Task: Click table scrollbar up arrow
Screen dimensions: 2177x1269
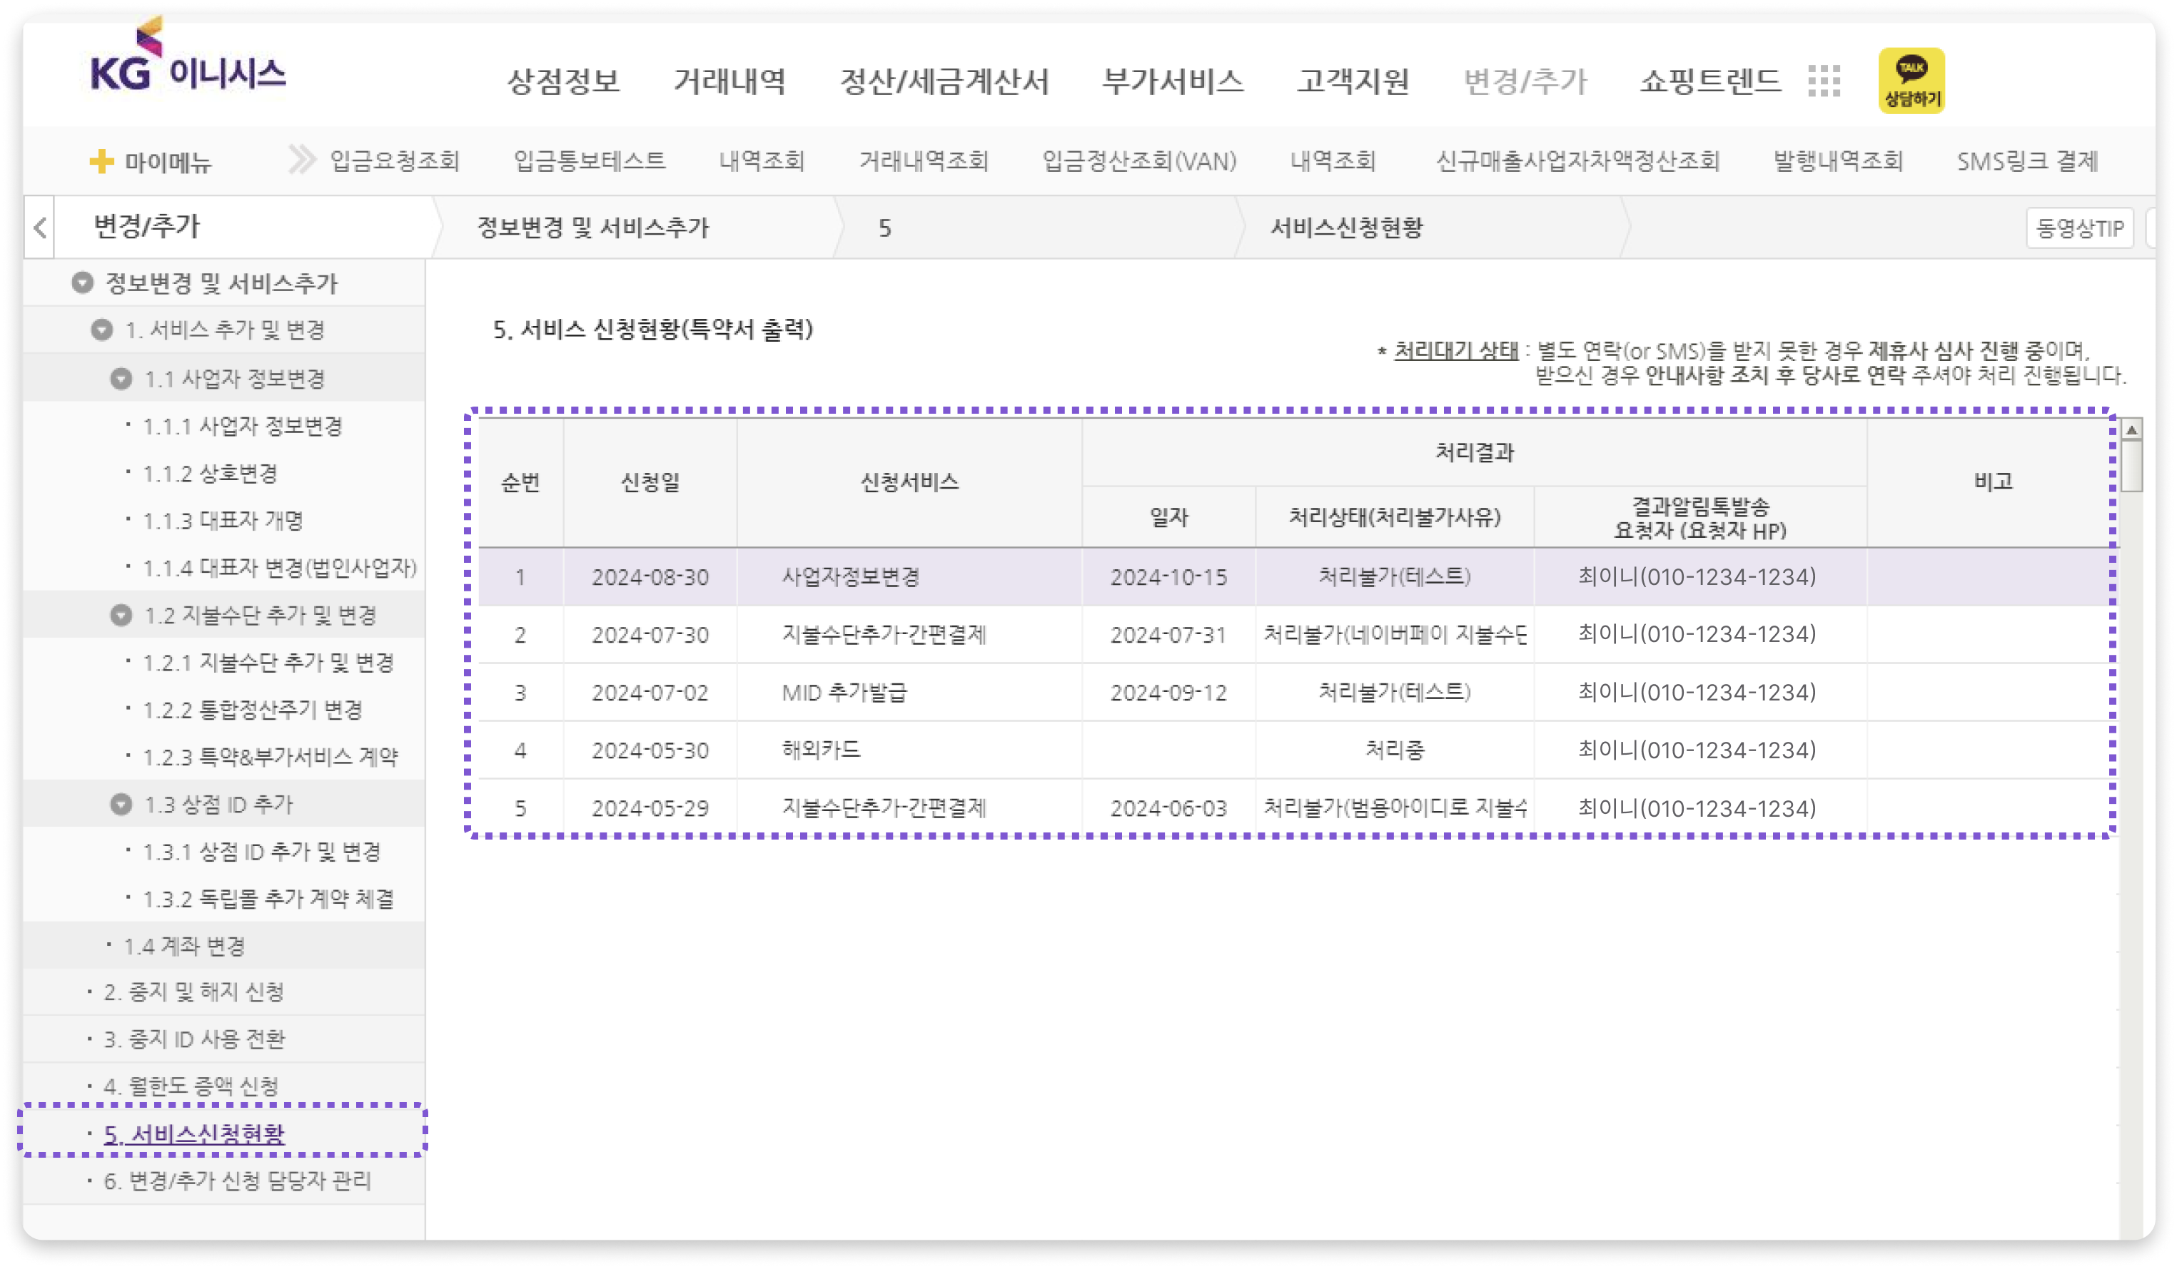Action: point(2131,429)
